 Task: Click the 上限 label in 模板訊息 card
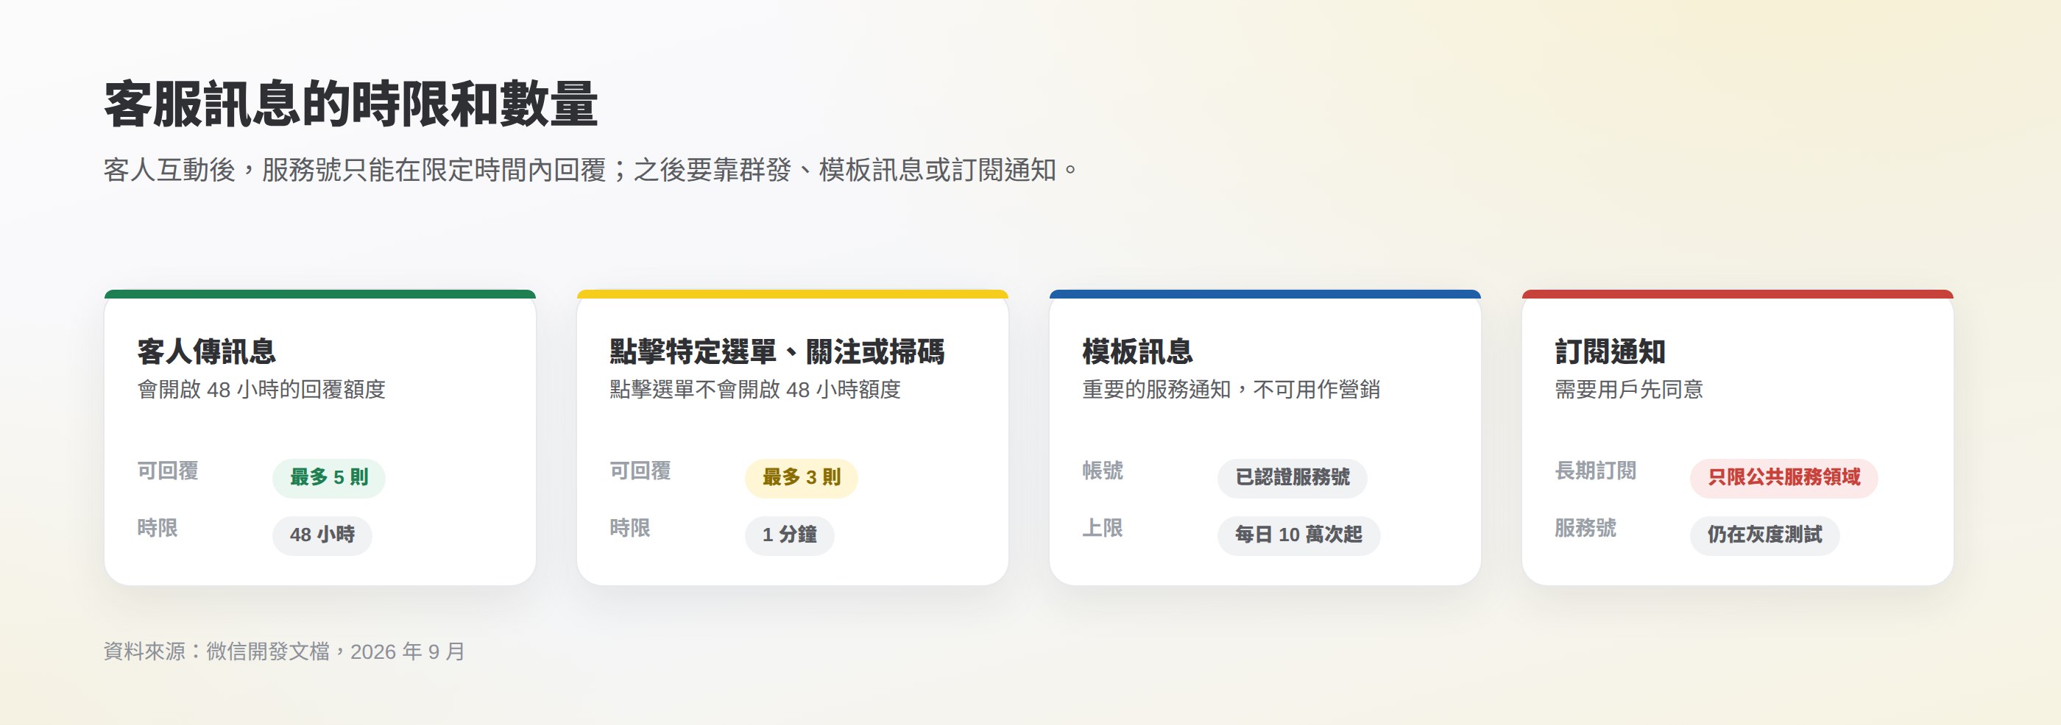coord(1103,529)
